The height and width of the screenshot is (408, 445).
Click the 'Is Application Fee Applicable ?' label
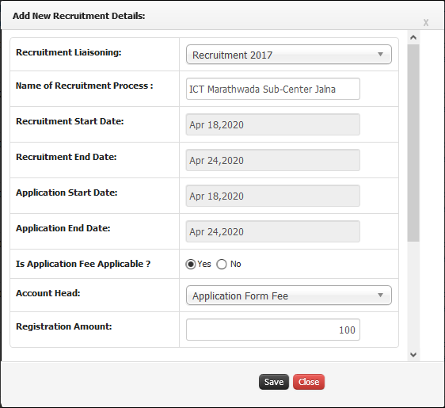point(83,264)
